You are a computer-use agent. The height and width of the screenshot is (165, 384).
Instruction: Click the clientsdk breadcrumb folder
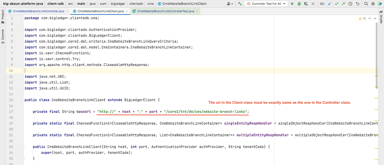tap(137, 4)
